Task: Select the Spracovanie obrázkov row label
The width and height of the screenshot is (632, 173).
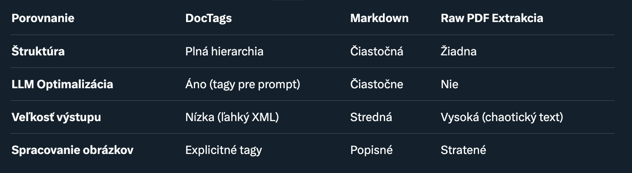Action: [72, 150]
